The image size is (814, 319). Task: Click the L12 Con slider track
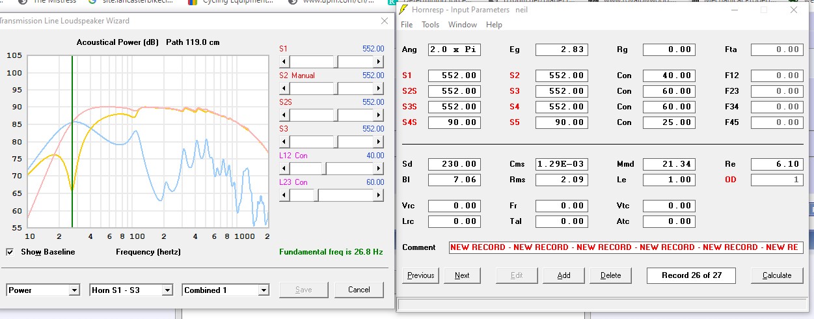click(x=332, y=168)
